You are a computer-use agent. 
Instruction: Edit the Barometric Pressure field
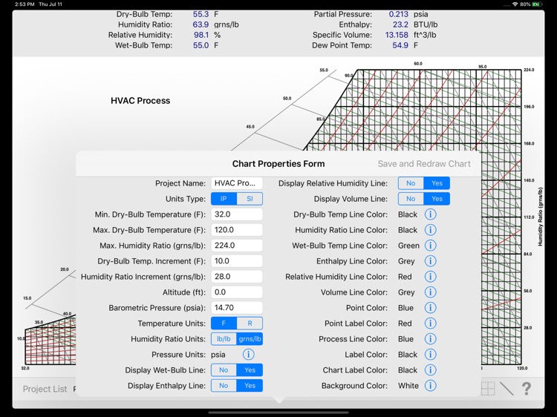(237, 308)
